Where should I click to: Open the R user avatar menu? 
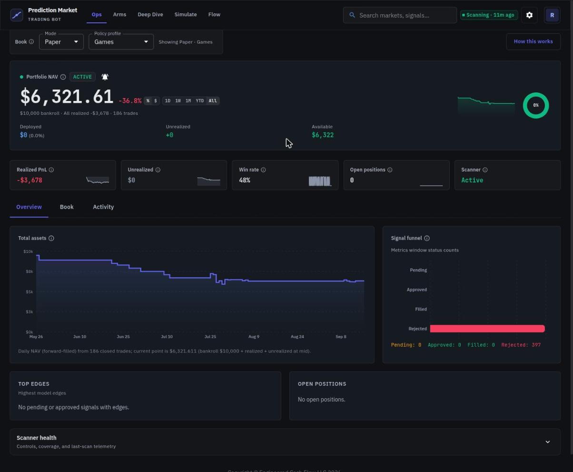coord(552,15)
